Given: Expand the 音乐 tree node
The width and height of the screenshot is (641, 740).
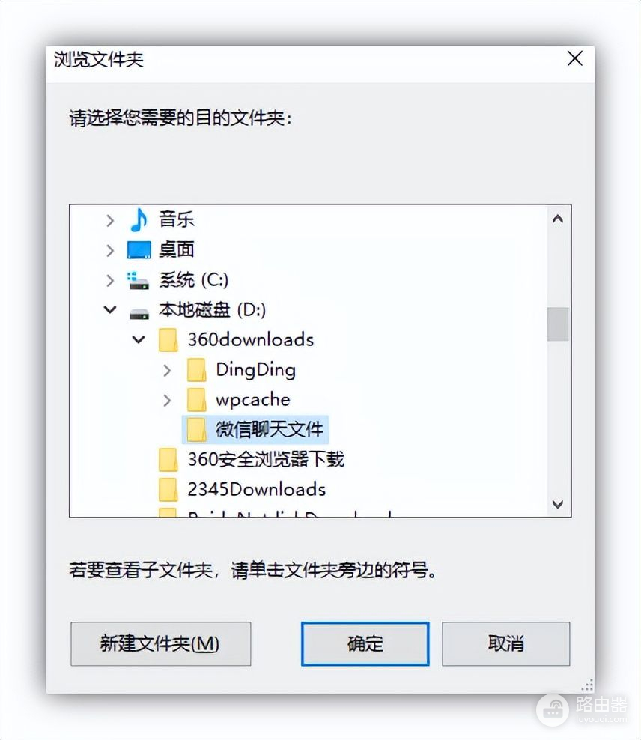Looking at the screenshot, I should point(110,220).
